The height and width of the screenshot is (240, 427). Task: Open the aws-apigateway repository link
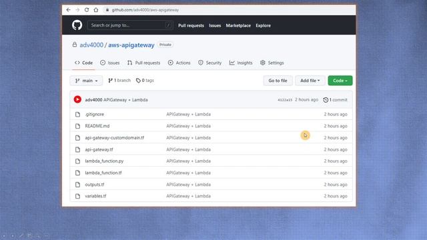pos(131,45)
